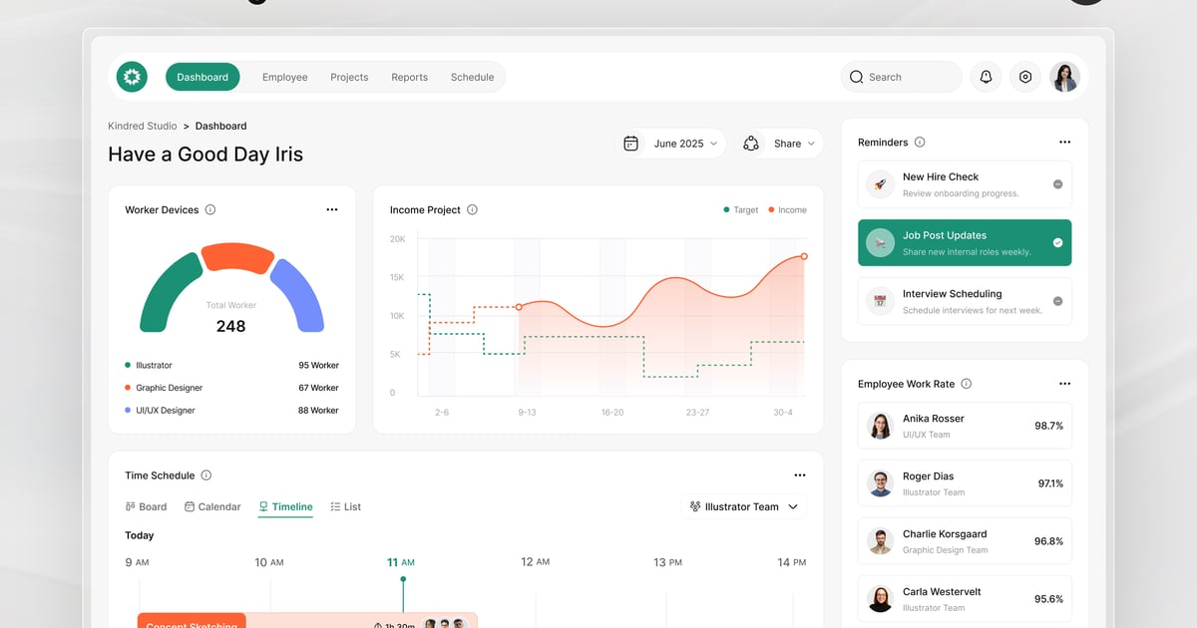Click the search magnifier icon
The height and width of the screenshot is (628, 1197).
(x=857, y=77)
